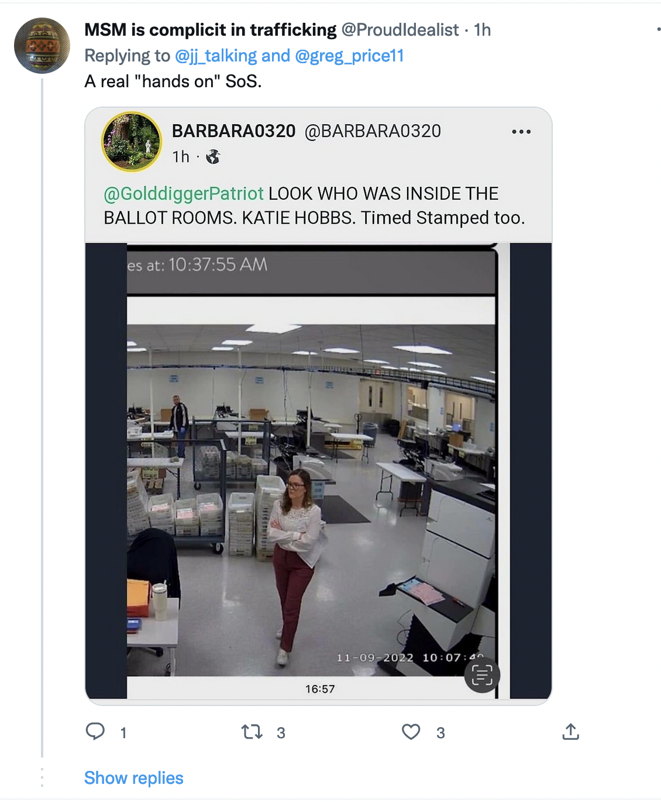
Task: Open the three-dot menu in quoted post
Action: coord(521,132)
